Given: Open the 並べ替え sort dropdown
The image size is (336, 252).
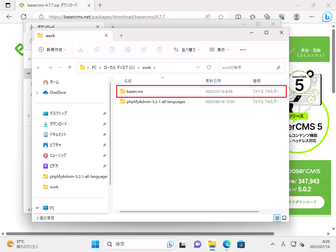Looking at the screenshot, I should (x=186, y=50).
